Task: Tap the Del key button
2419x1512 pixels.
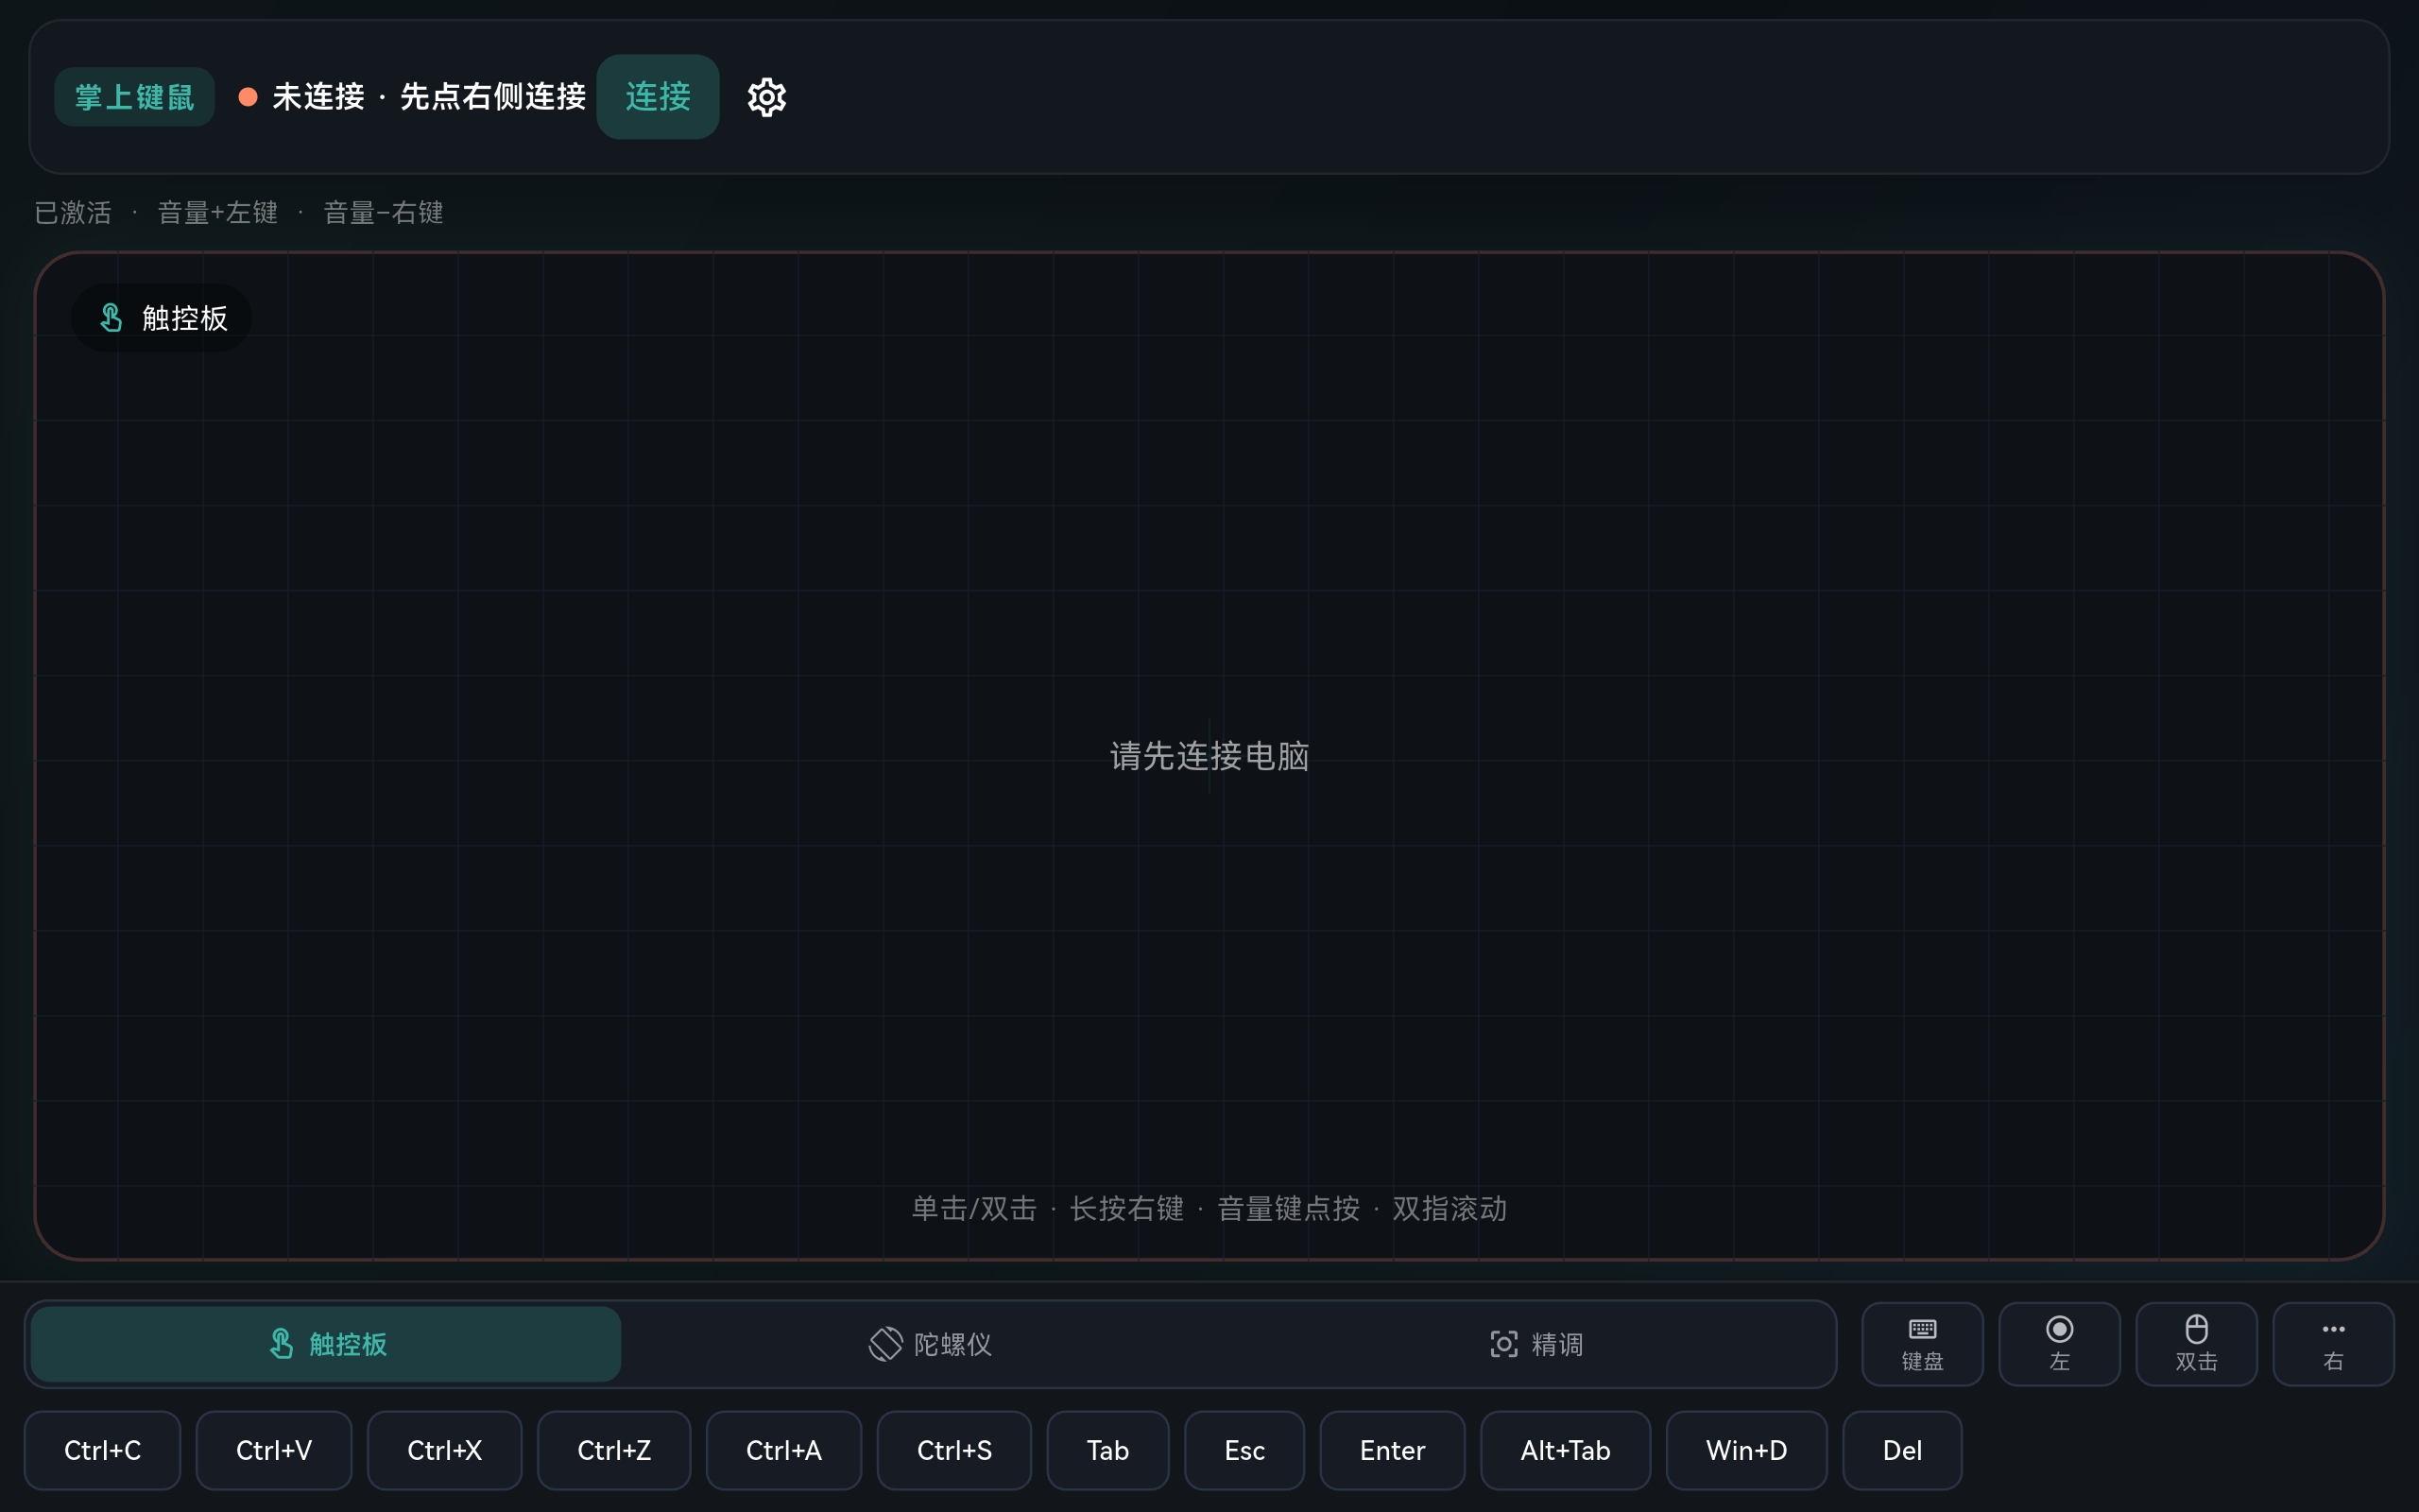Action: [1902, 1450]
